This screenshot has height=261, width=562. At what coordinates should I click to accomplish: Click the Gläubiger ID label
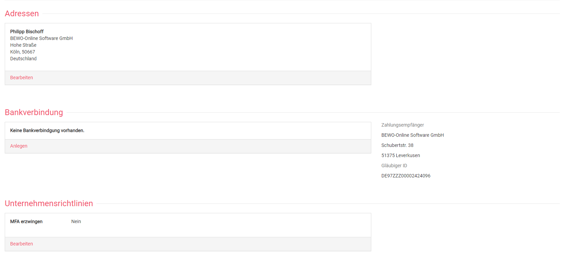[x=394, y=166]
